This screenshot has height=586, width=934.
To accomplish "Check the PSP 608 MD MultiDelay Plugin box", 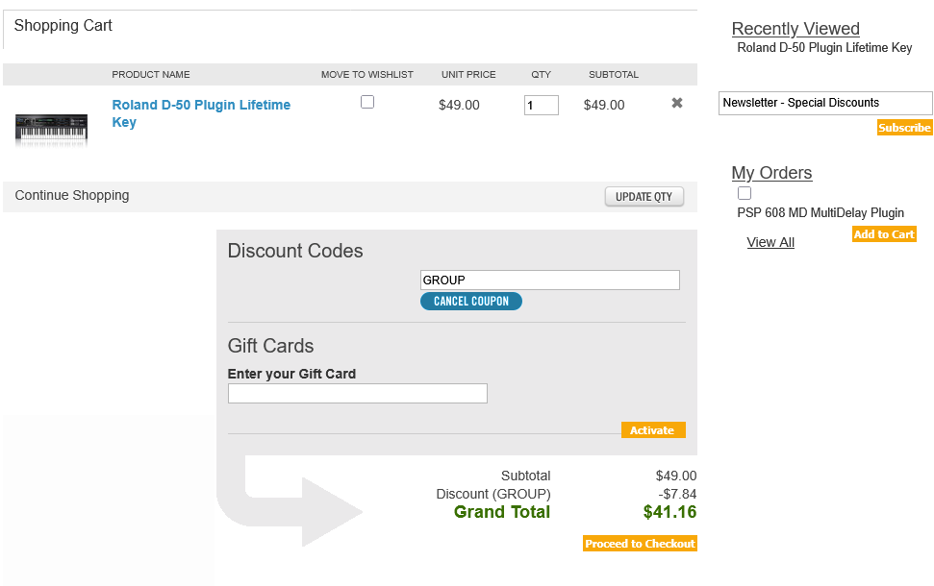I will (x=744, y=193).
